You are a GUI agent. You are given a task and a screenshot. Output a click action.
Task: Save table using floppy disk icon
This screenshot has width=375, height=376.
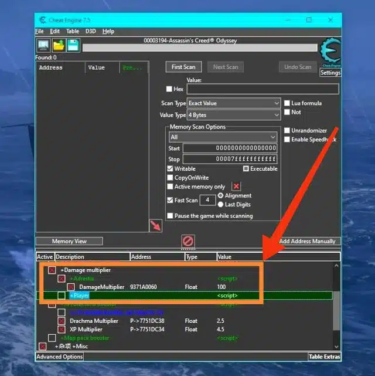73,46
